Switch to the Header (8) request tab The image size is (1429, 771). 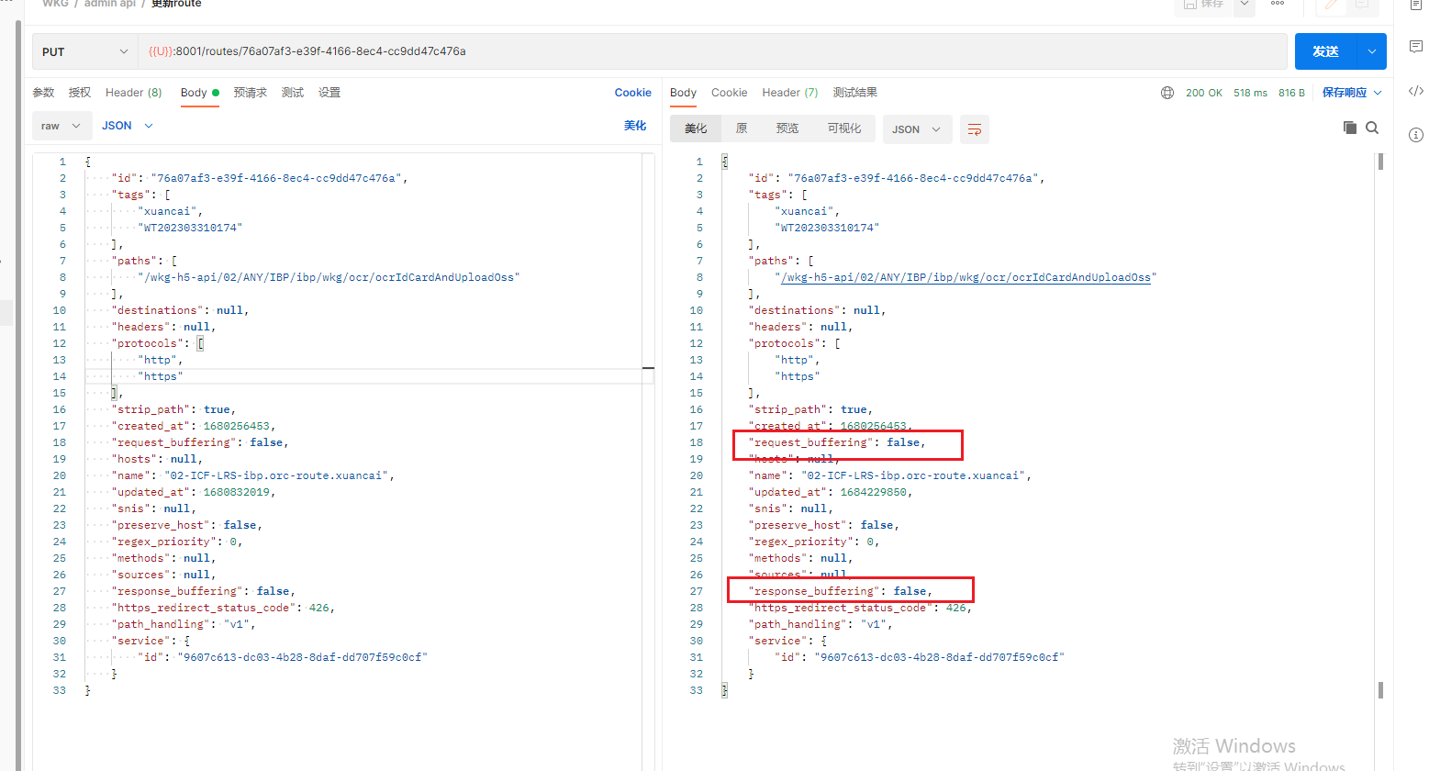click(133, 92)
